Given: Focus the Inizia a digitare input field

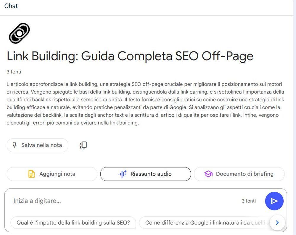Looking at the screenshot, I should pos(118,201).
